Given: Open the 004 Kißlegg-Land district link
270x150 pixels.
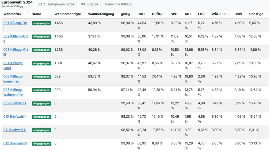Looking at the screenshot, I should click(x=13, y=63).
